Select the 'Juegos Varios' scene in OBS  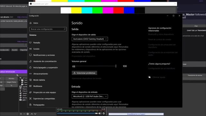coord(12,82)
